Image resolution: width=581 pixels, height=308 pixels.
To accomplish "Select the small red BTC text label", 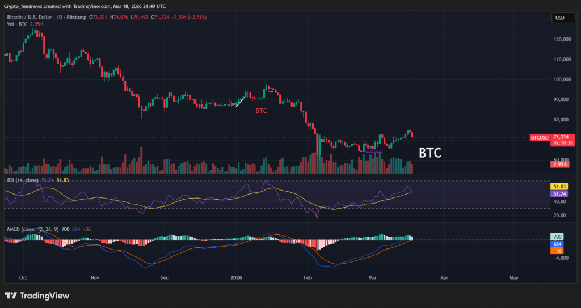I will 261,111.
